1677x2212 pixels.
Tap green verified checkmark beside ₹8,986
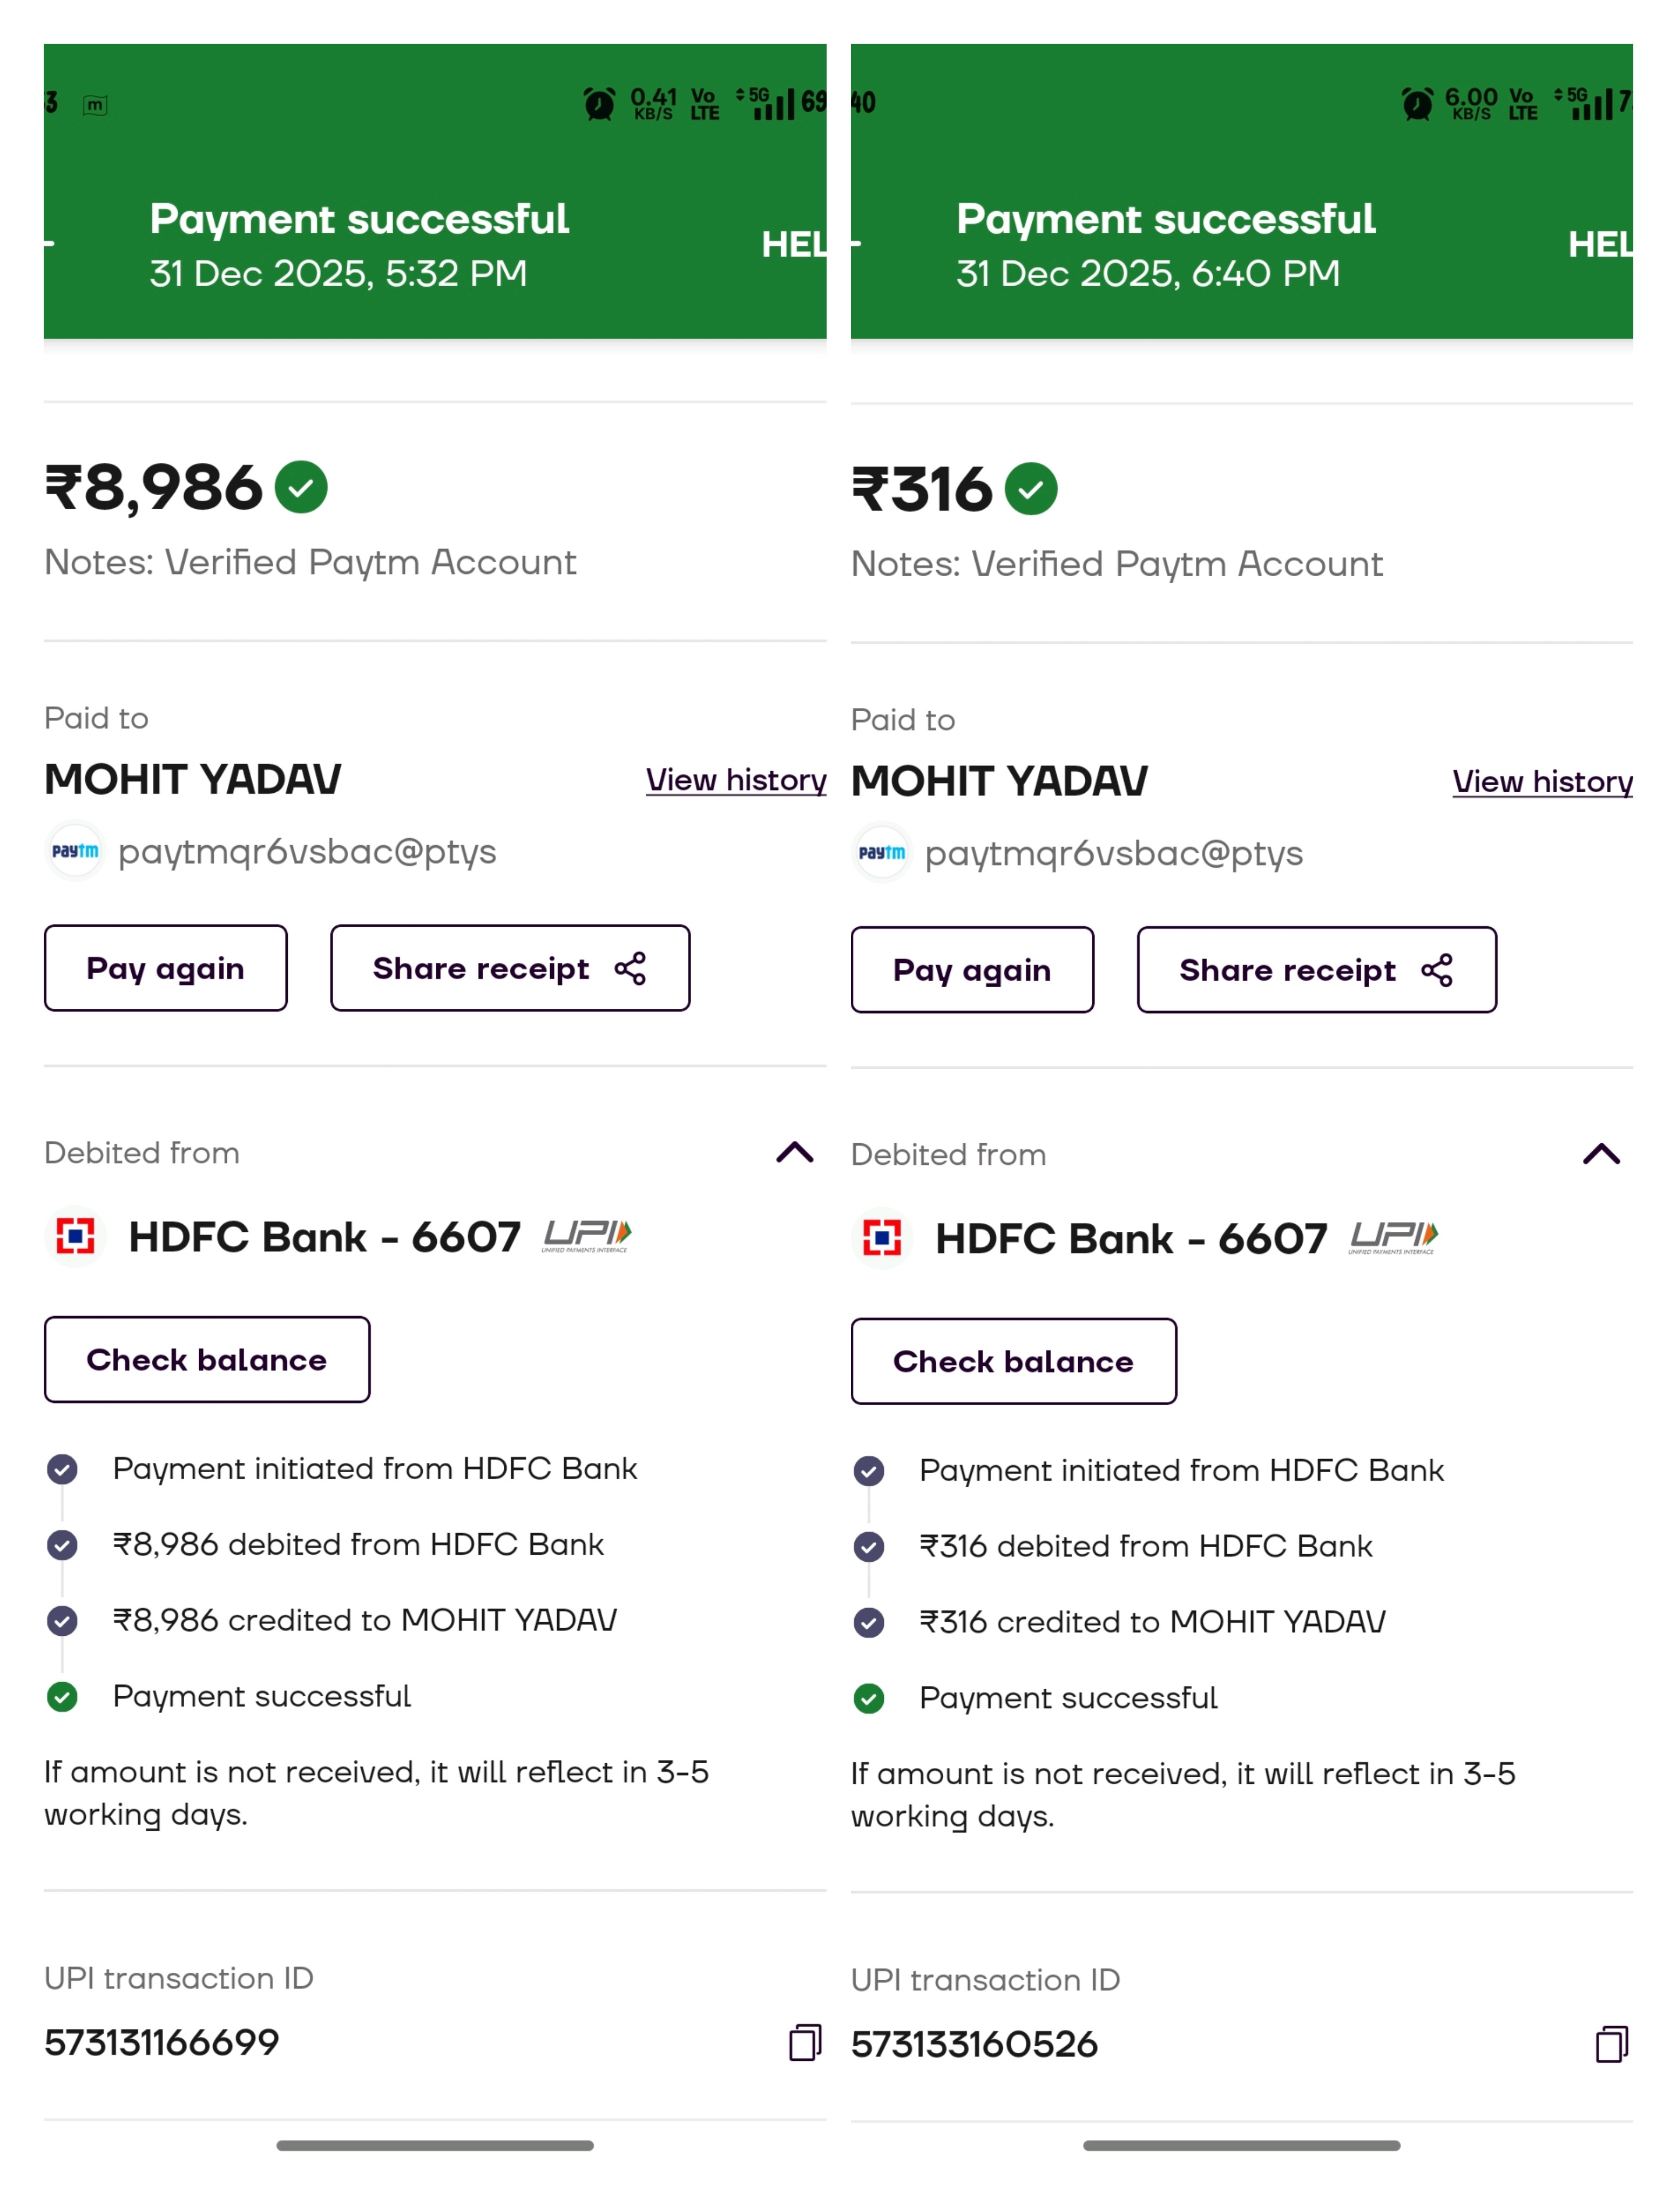(x=301, y=487)
